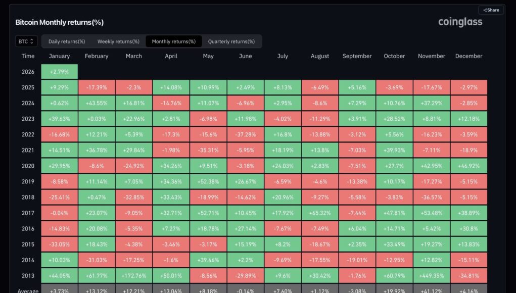This screenshot has width=516, height=293.
Task: Click the August 2017 +65.32% cell
Action: tap(320, 213)
